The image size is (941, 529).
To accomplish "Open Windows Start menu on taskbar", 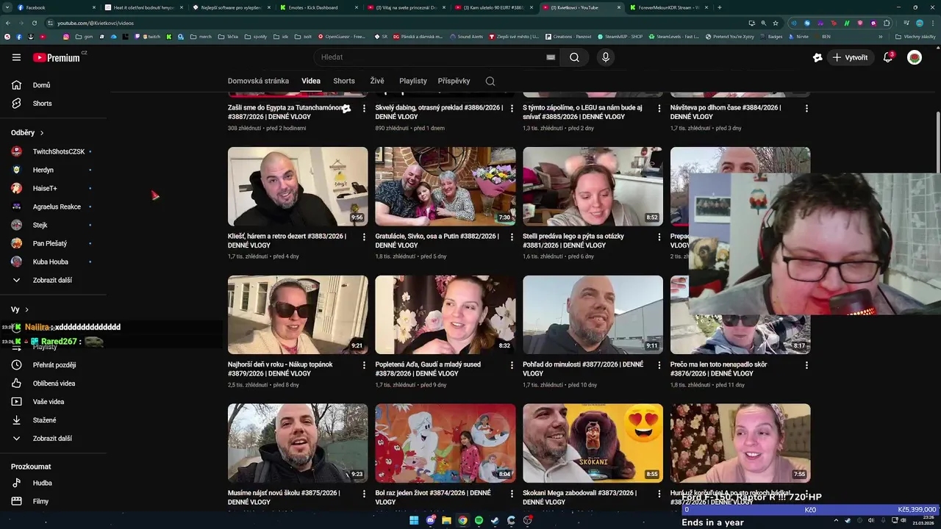I will click(414, 520).
